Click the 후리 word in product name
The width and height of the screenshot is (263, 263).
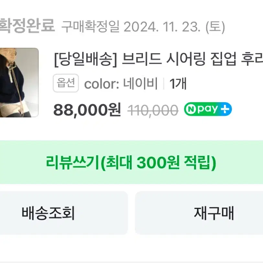pyautogui.click(x=252, y=59)
